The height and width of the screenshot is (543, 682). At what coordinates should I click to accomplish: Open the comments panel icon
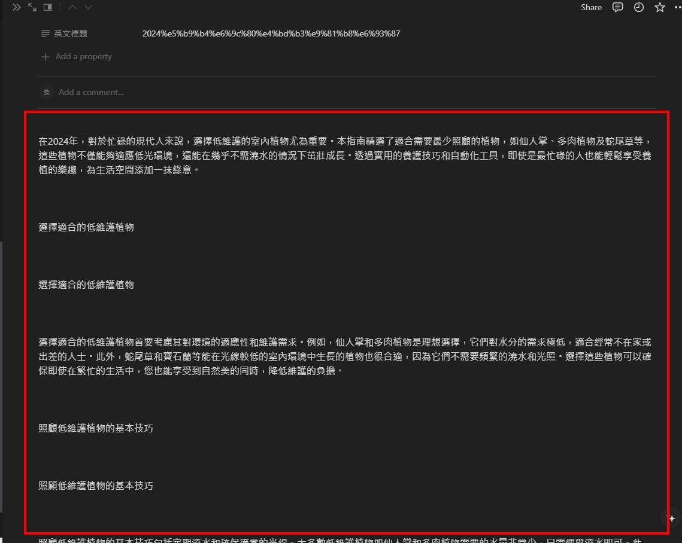[x=617, y=7]
